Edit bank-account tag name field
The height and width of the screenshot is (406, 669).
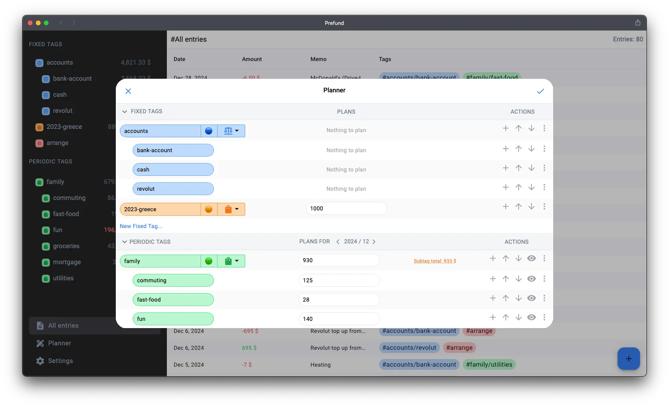(x=173, y=150)
